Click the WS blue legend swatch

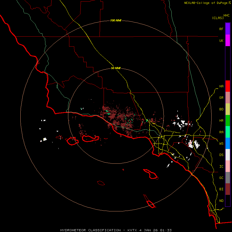(x=228, y=143)
